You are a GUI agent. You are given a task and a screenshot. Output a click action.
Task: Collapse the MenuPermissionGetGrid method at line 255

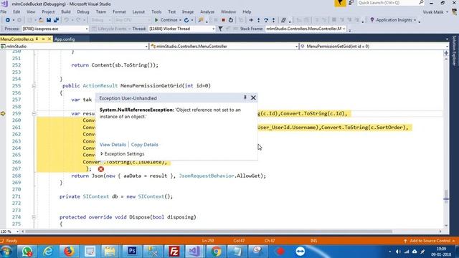(x=34, y=86)
